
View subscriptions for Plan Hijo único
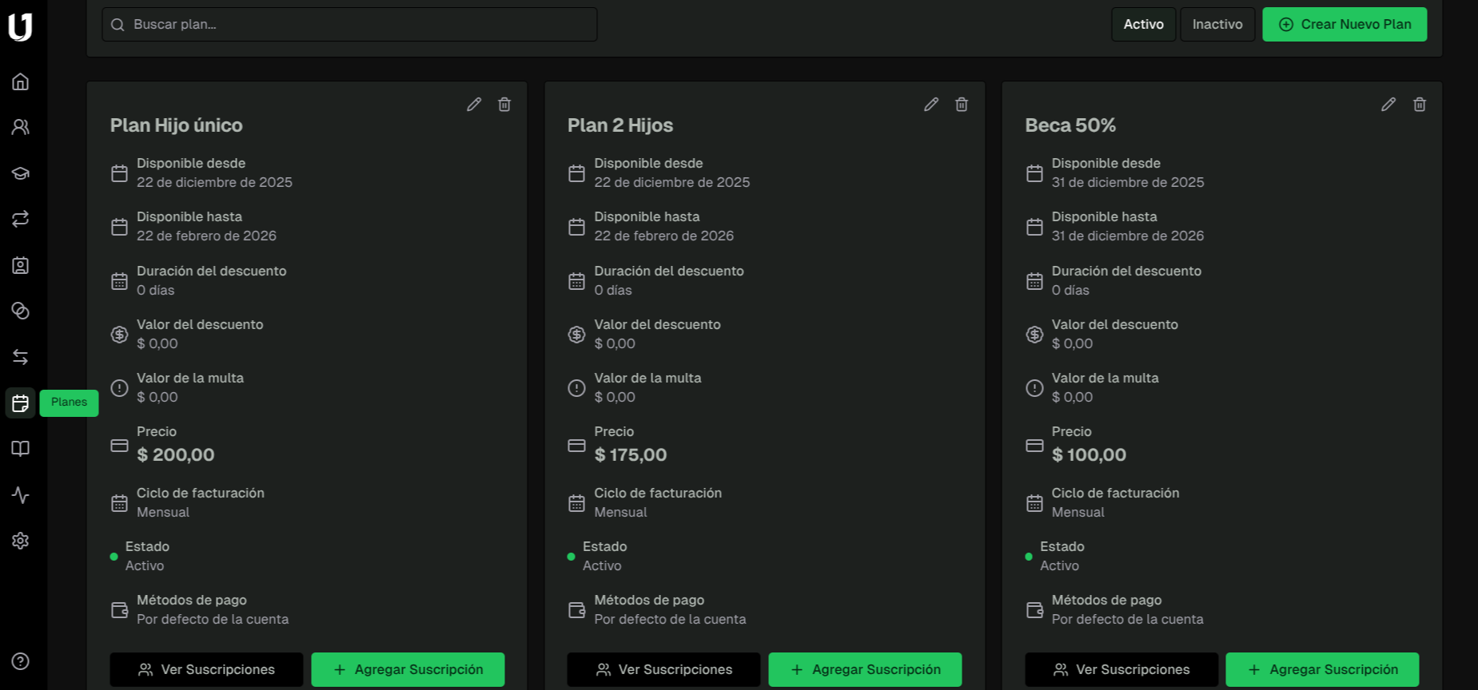coord(206,669)
